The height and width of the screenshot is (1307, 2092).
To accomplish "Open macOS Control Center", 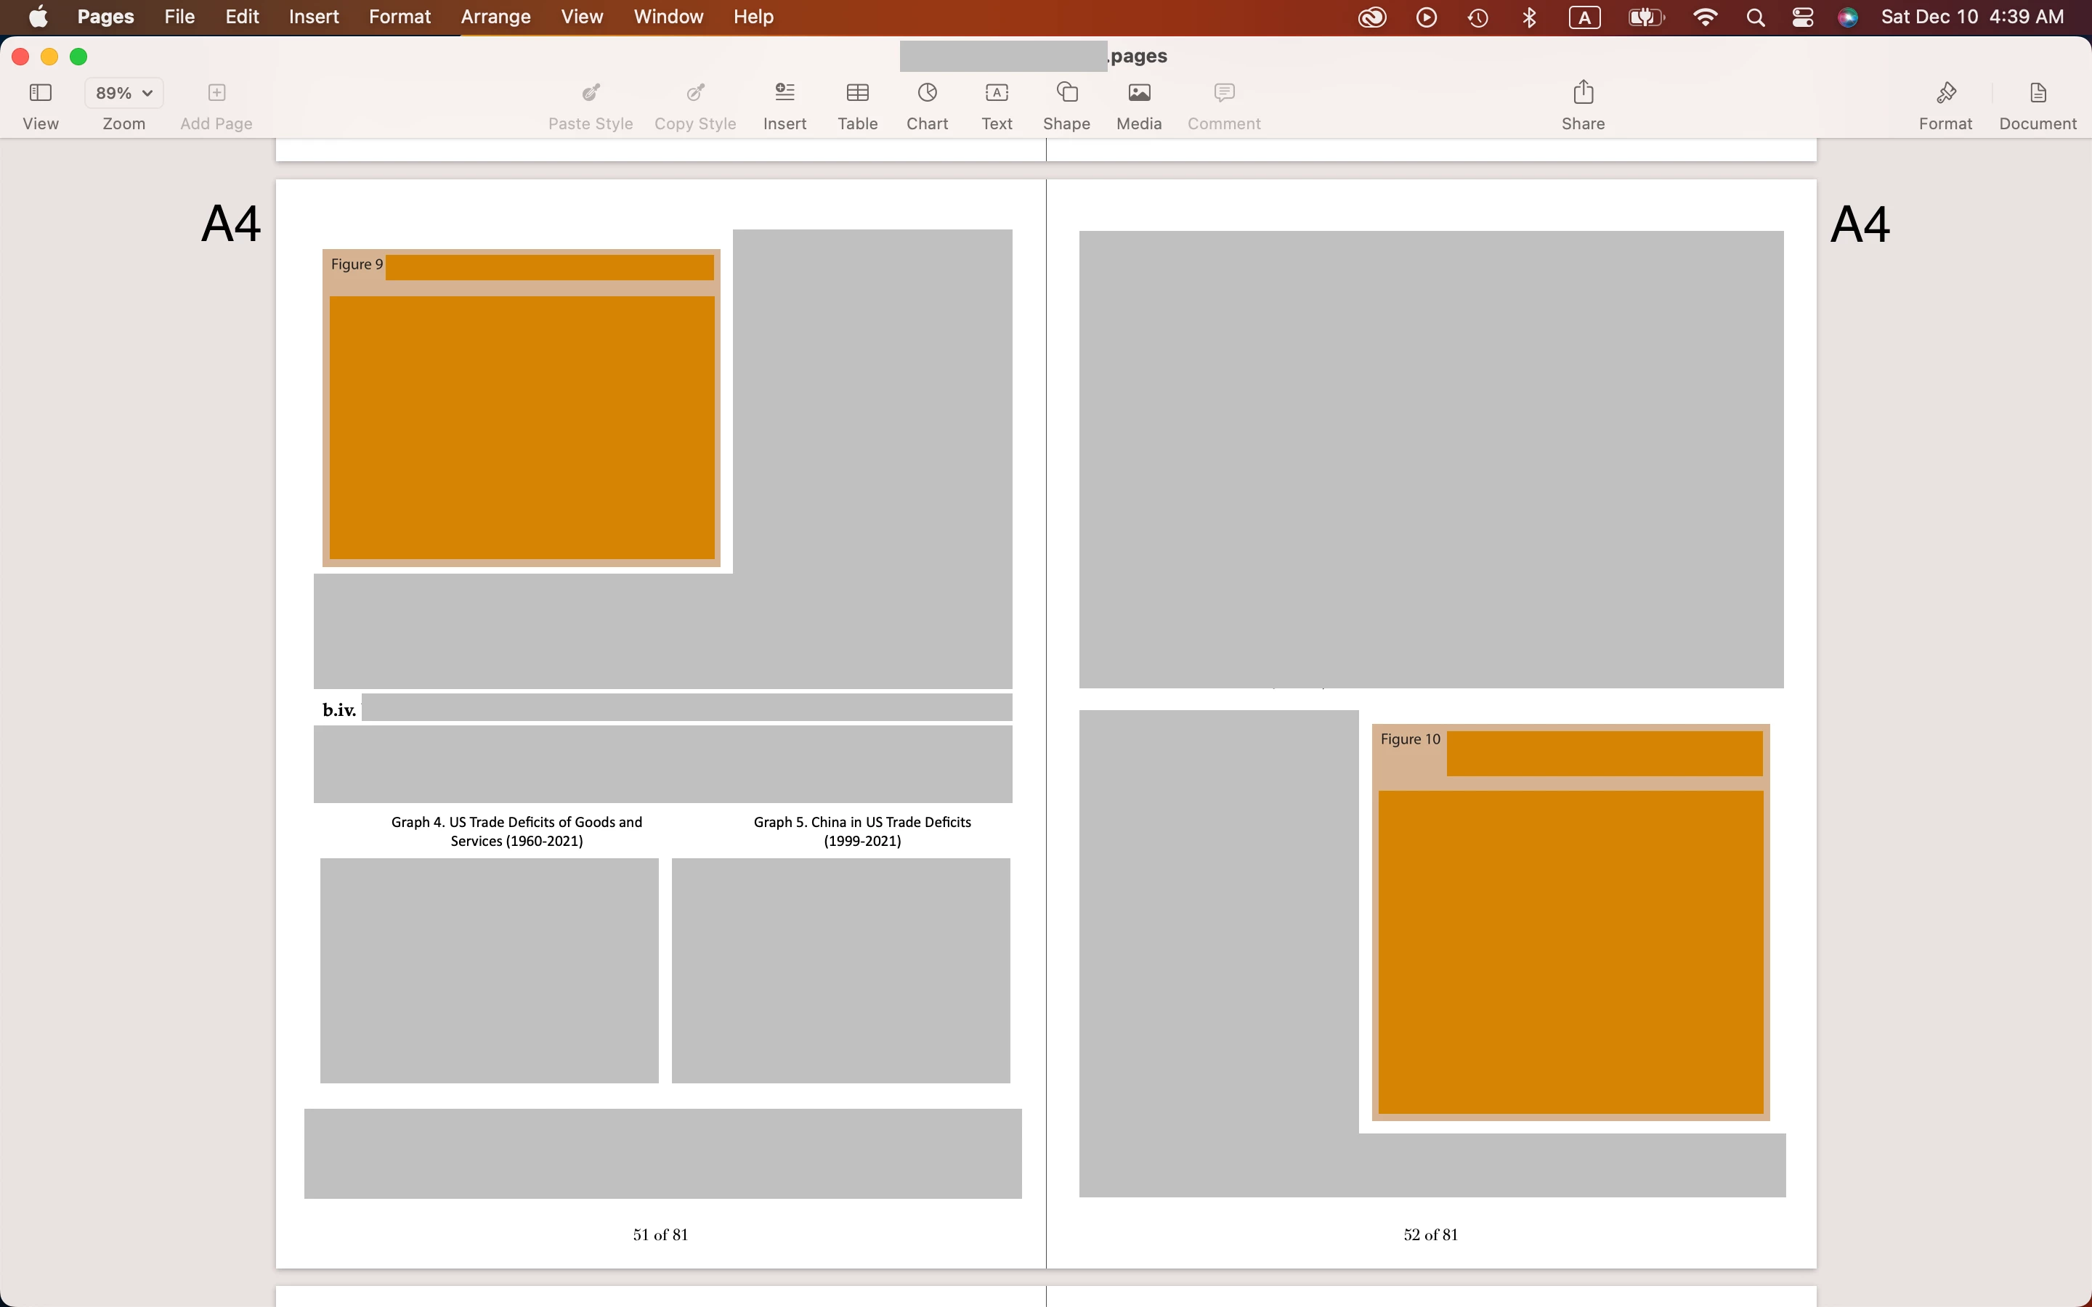I will [x=1802, y=17].
